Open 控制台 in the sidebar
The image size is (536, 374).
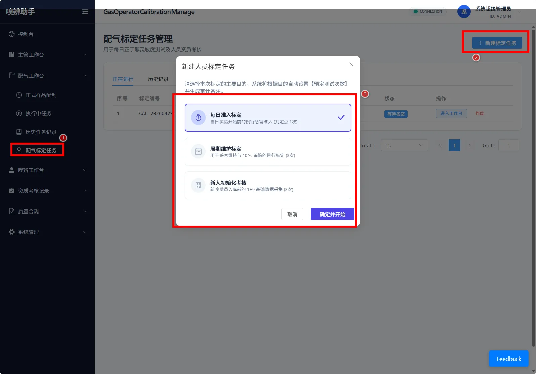click(47, 34)
